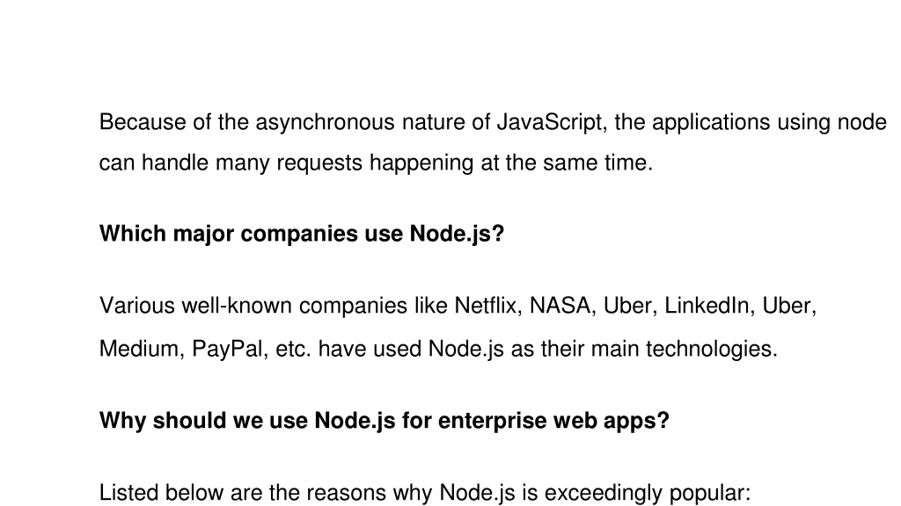Click the word 'technologies' ending the paragraph
The width and height of the screenshot is (901, 506).
(x=712, y=350)
